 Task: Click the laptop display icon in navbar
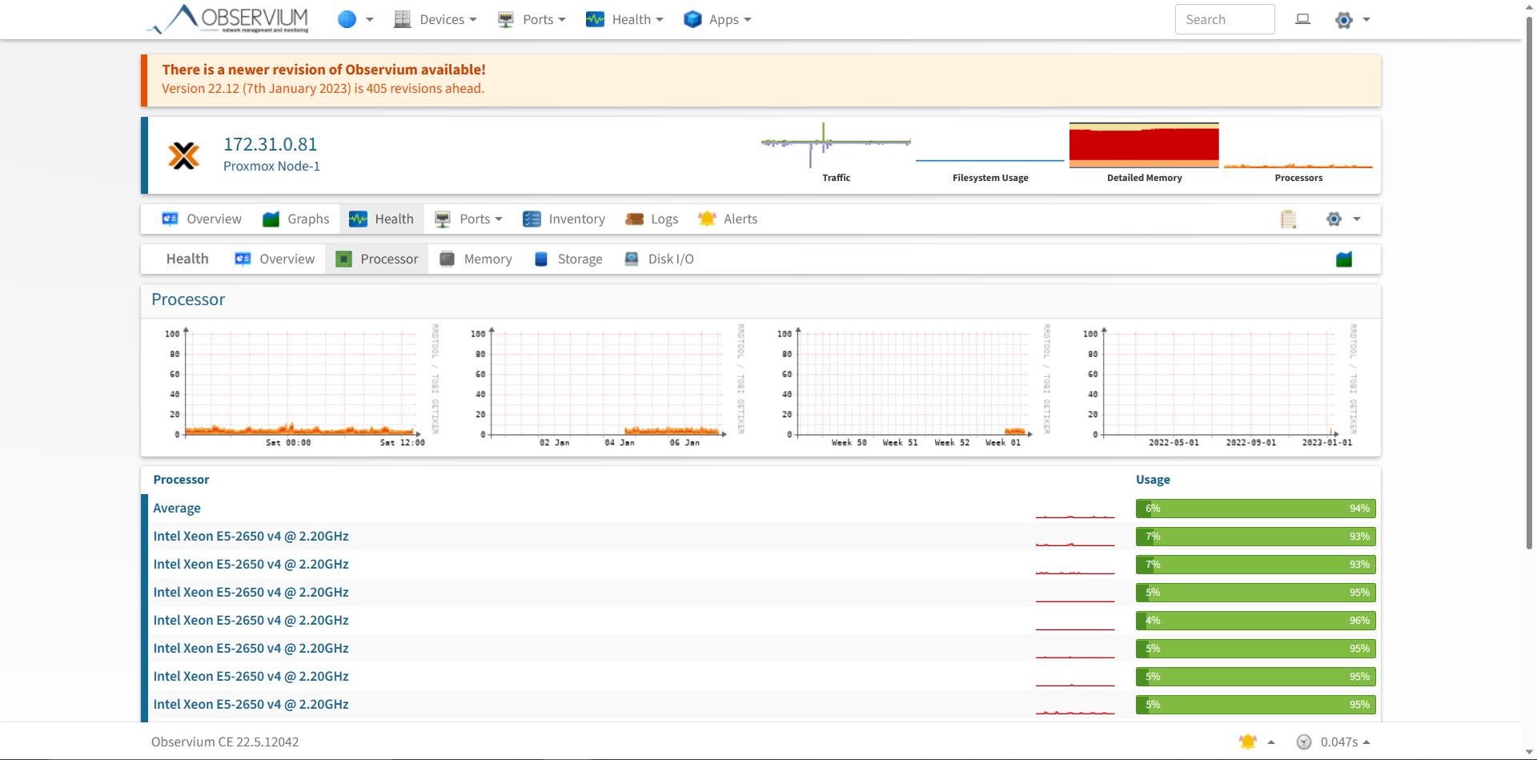click(x=1303, y=19)
